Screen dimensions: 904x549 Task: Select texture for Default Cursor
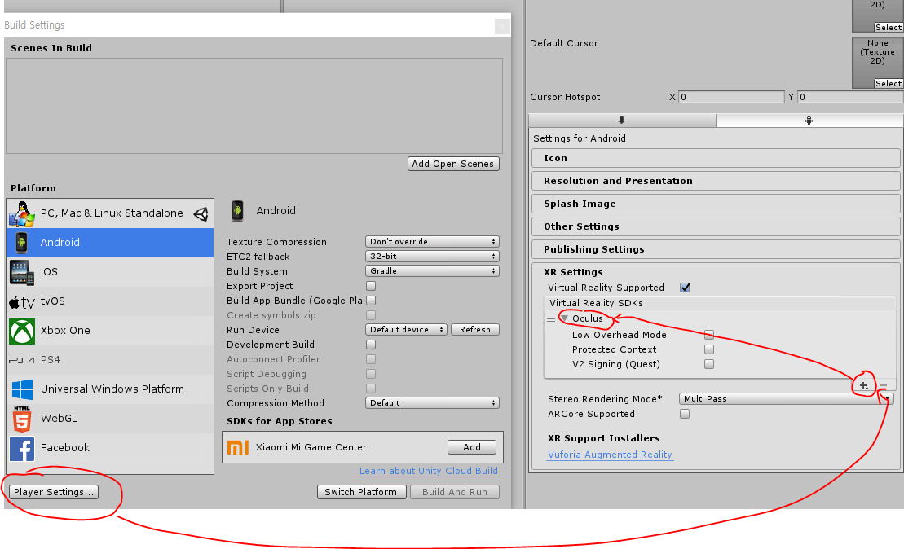click(889, 84)
